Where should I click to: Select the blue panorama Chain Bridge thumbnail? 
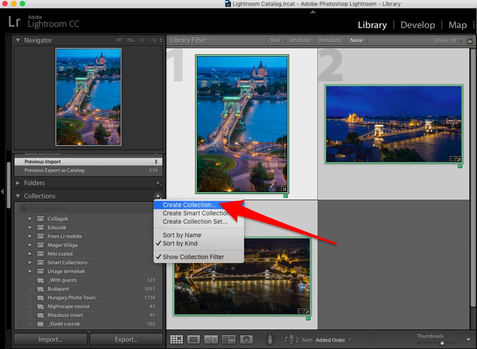pos(394,124)
